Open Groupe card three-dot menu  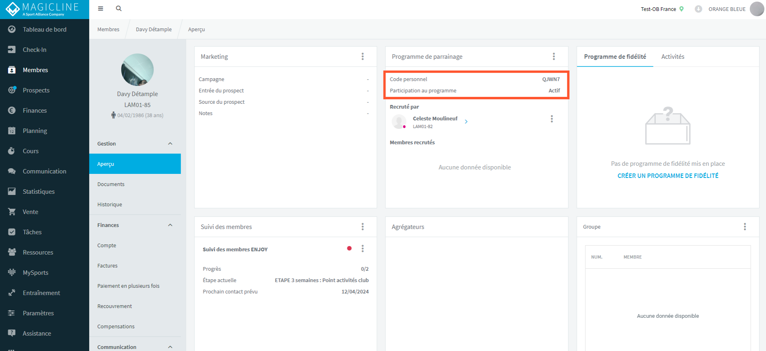pos(745,227)
